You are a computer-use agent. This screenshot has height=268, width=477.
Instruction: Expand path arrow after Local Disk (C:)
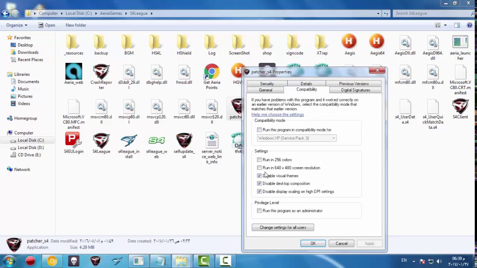[x=95, y=13]
